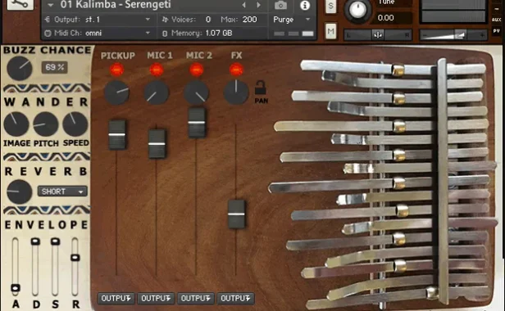Mute the instrument with M button

click(x=330, y=31)
